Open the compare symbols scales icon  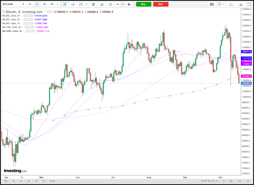tap(110, 4)
